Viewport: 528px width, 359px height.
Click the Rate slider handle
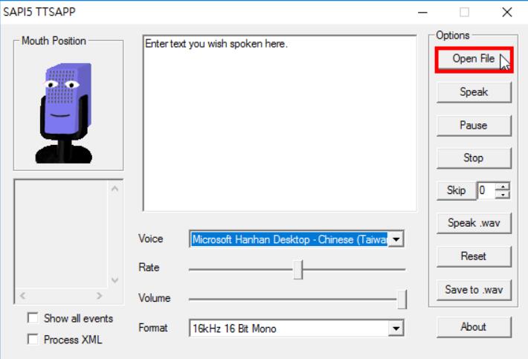(x=298, y=270)
